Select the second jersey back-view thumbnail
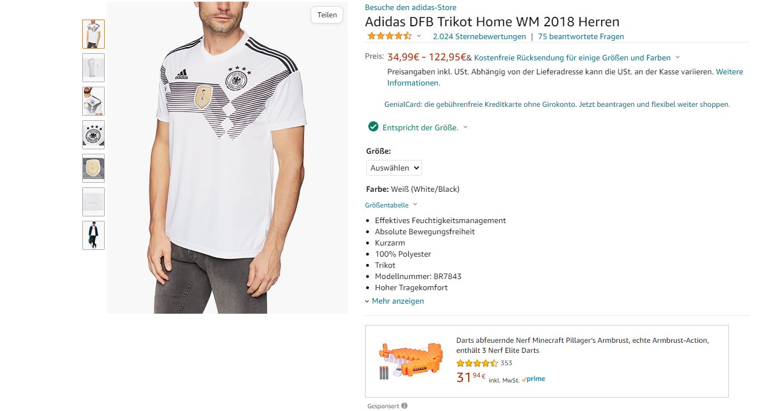Screen dimensions: 758x411 click(93, 68)
